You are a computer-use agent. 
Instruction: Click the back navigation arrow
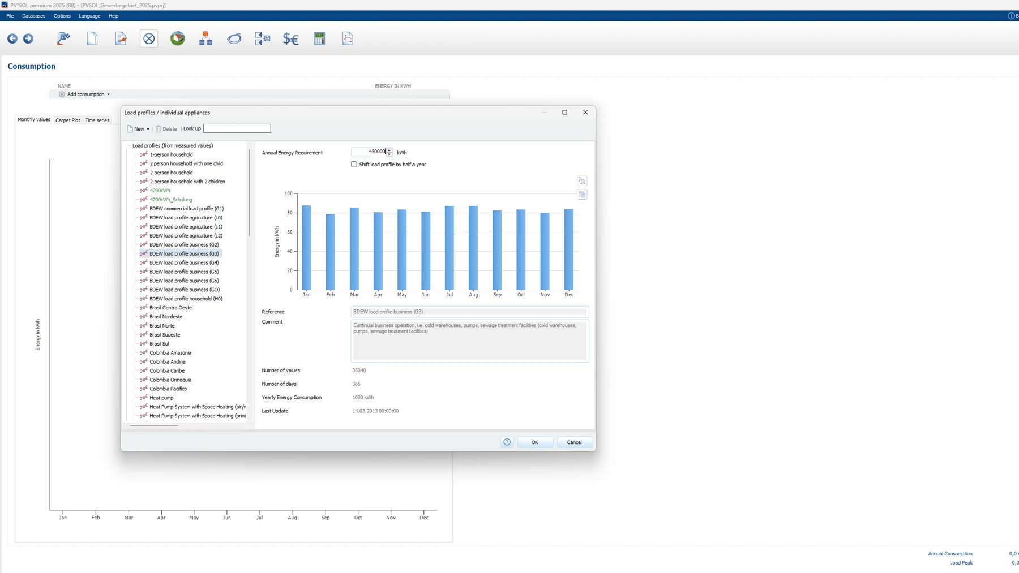(x=12, y=38)
